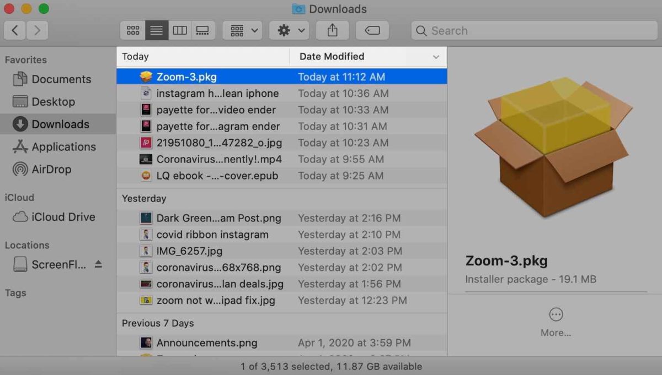Click the More... button in preview pane
662x375 pixels.
point(556,322)
